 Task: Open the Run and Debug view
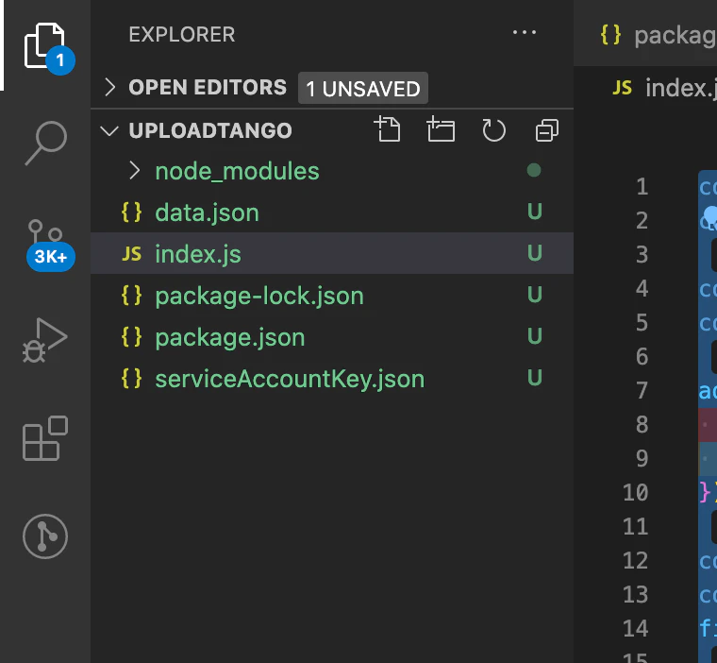(45, 340)
